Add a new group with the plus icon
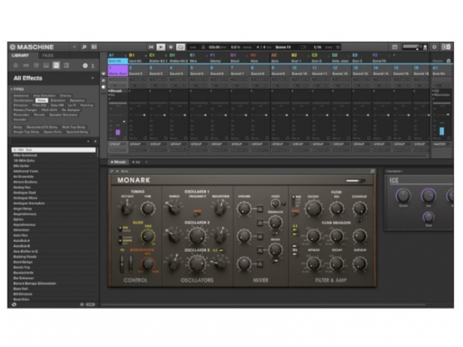 395,55
